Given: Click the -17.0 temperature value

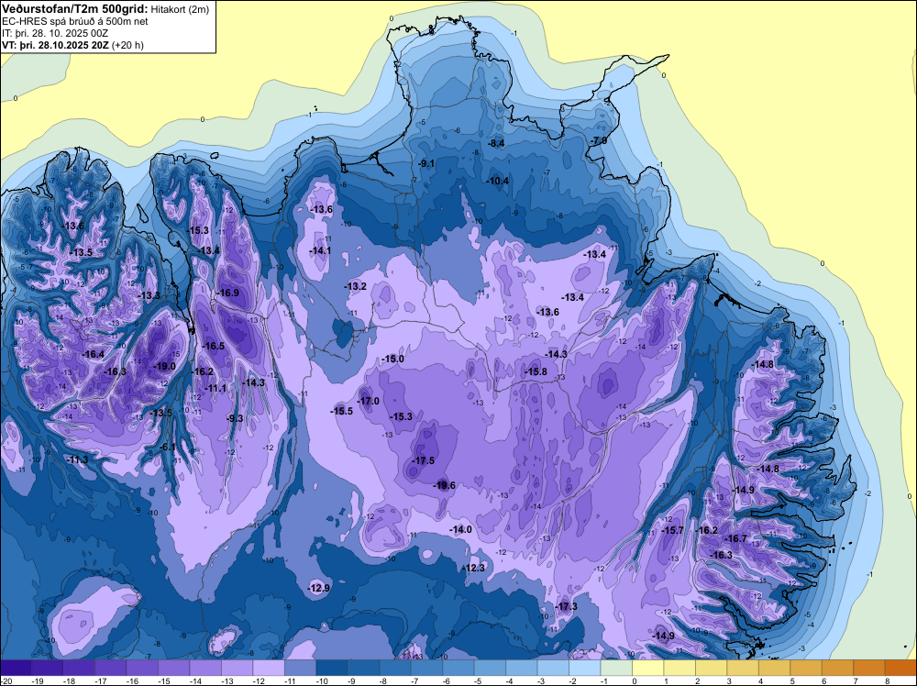Looking at the screenshot, I should [368, 401].
